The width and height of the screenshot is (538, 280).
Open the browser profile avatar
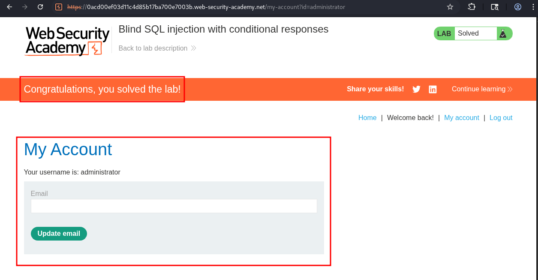518,7
